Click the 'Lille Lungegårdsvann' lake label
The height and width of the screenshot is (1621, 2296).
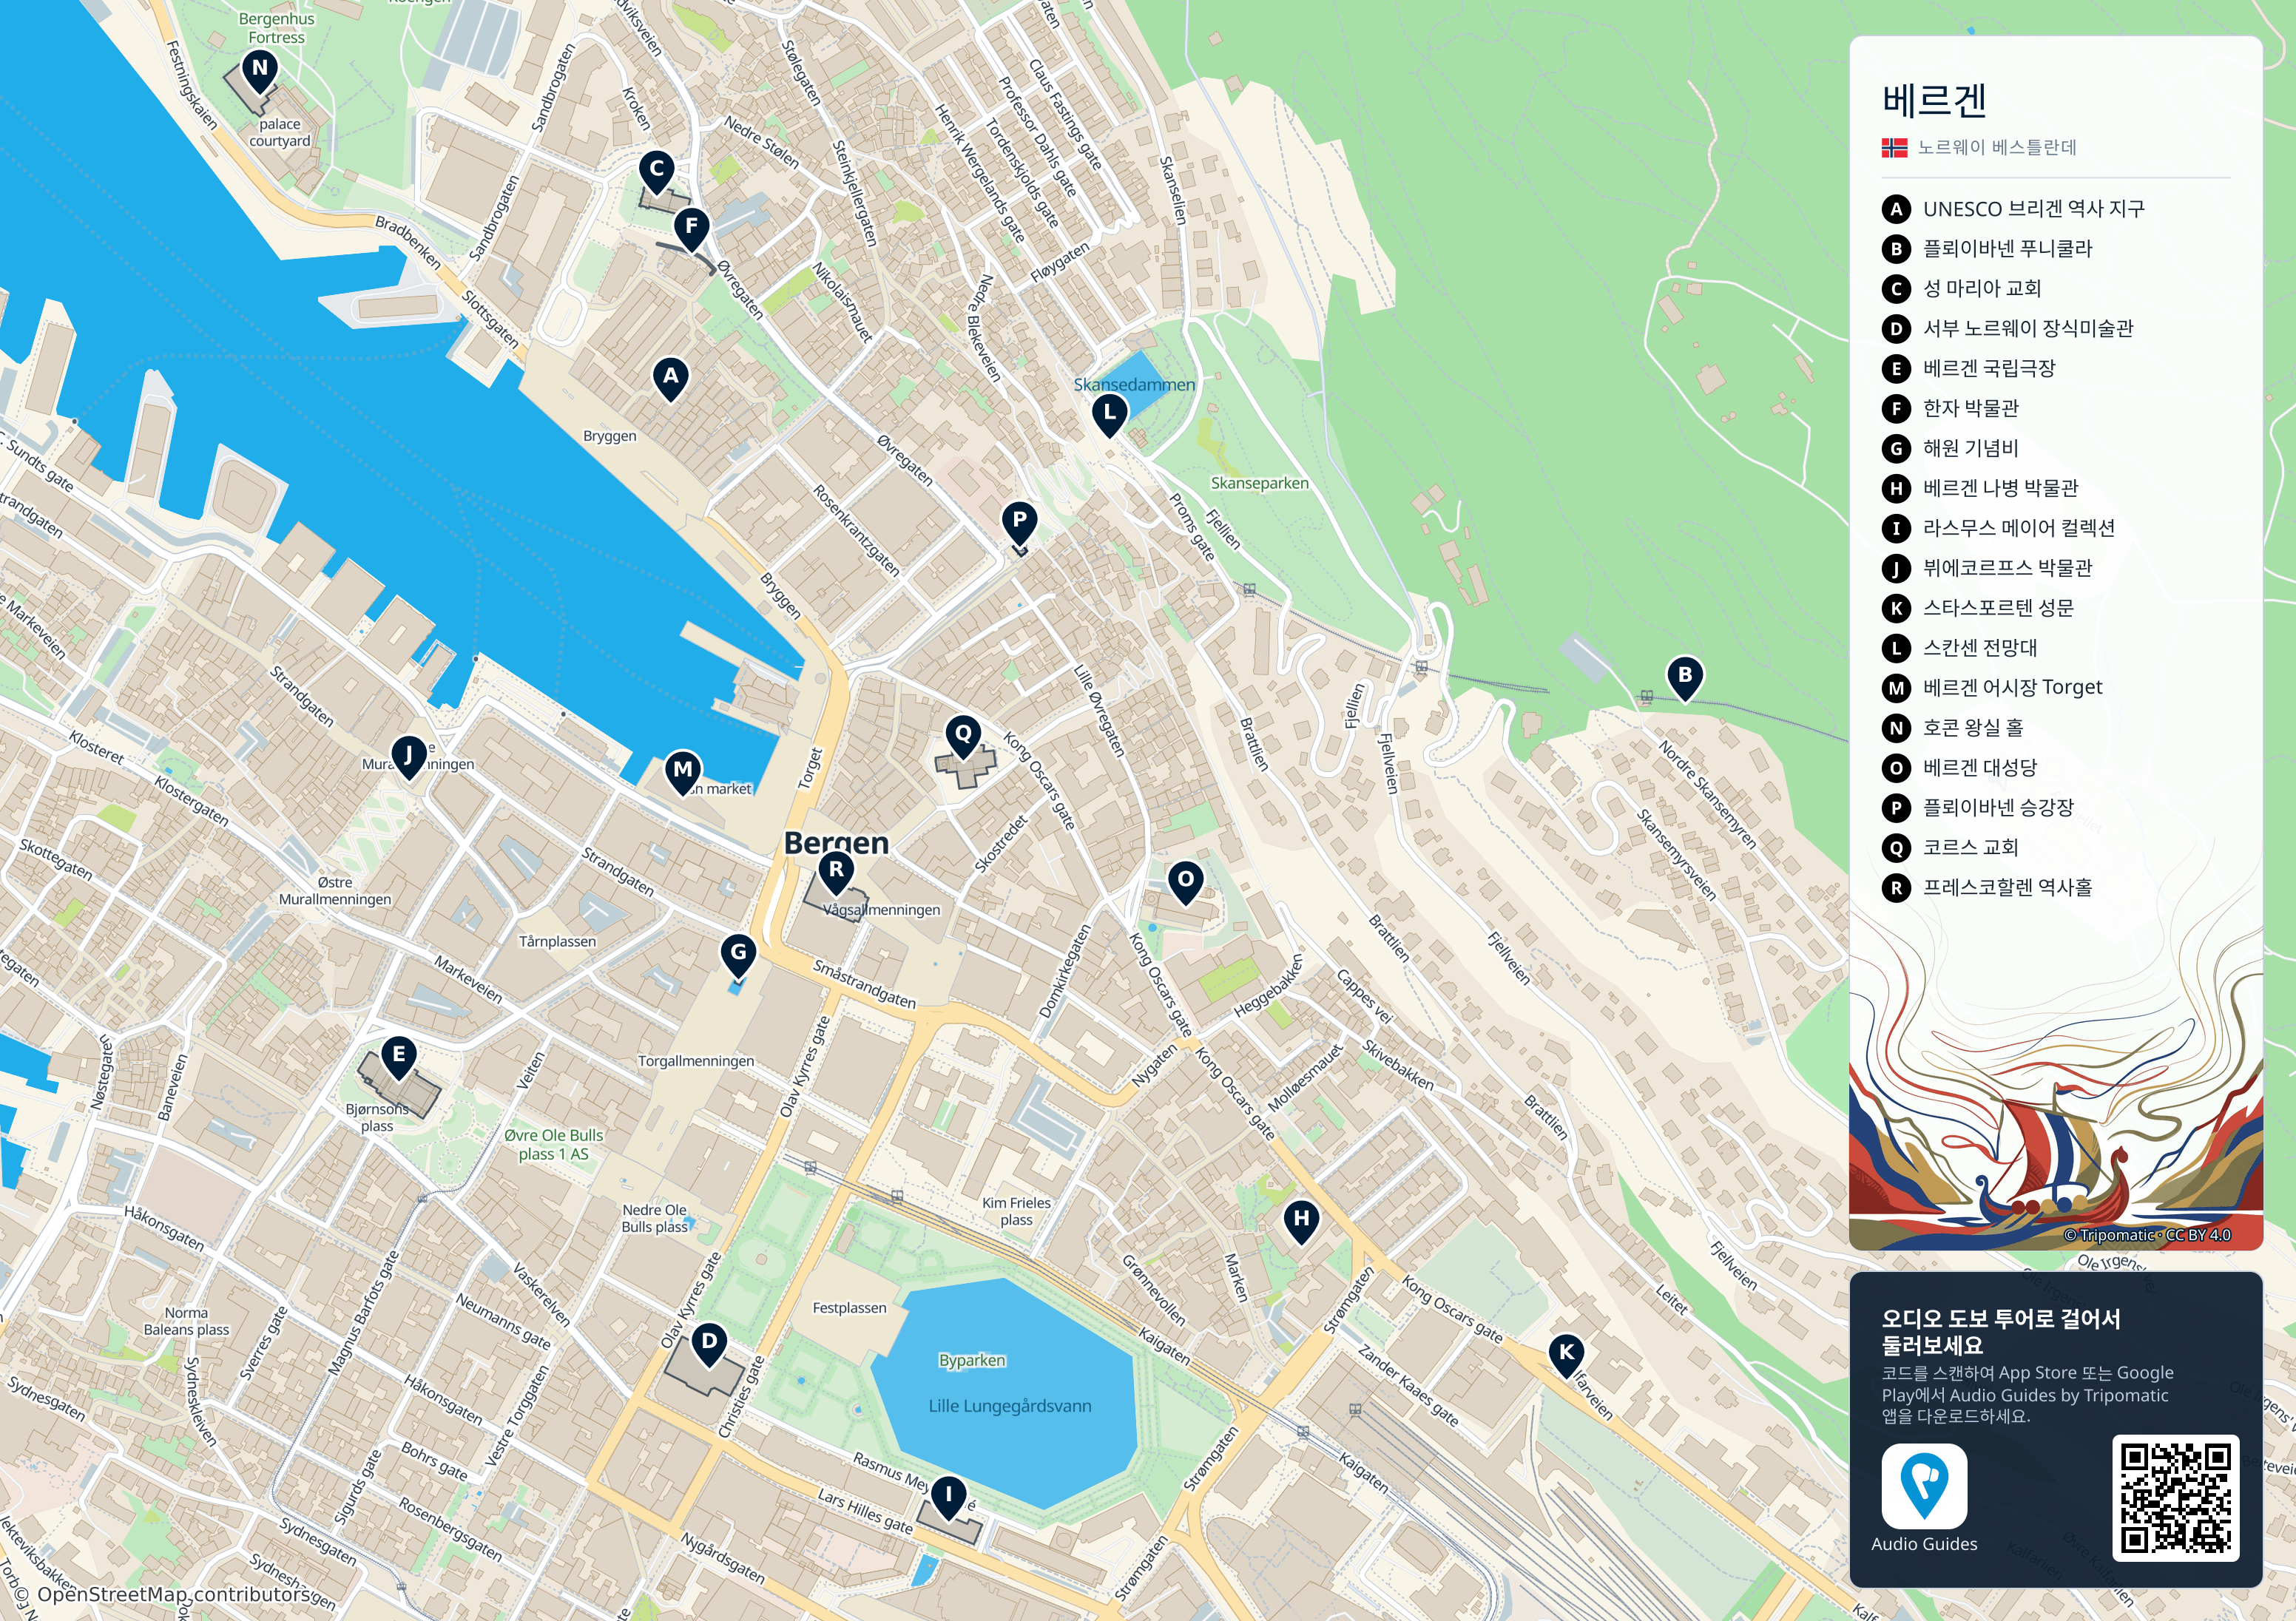tap(1010, 1406)
